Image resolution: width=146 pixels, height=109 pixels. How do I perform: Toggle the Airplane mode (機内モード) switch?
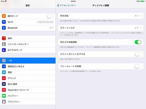pyautogui.click(x=50, y=16)
